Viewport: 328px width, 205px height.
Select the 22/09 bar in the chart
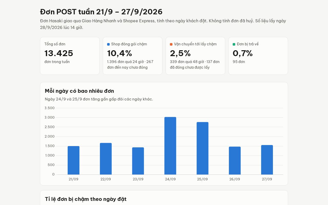point(106,159)
